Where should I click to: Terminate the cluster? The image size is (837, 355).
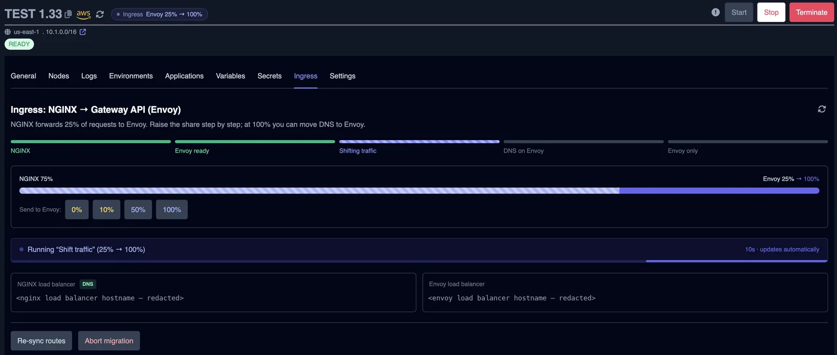pos(811,13)
